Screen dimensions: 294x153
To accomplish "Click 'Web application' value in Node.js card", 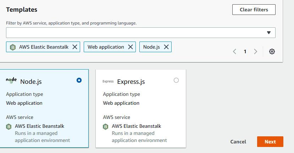I will [x=24, y=103].
